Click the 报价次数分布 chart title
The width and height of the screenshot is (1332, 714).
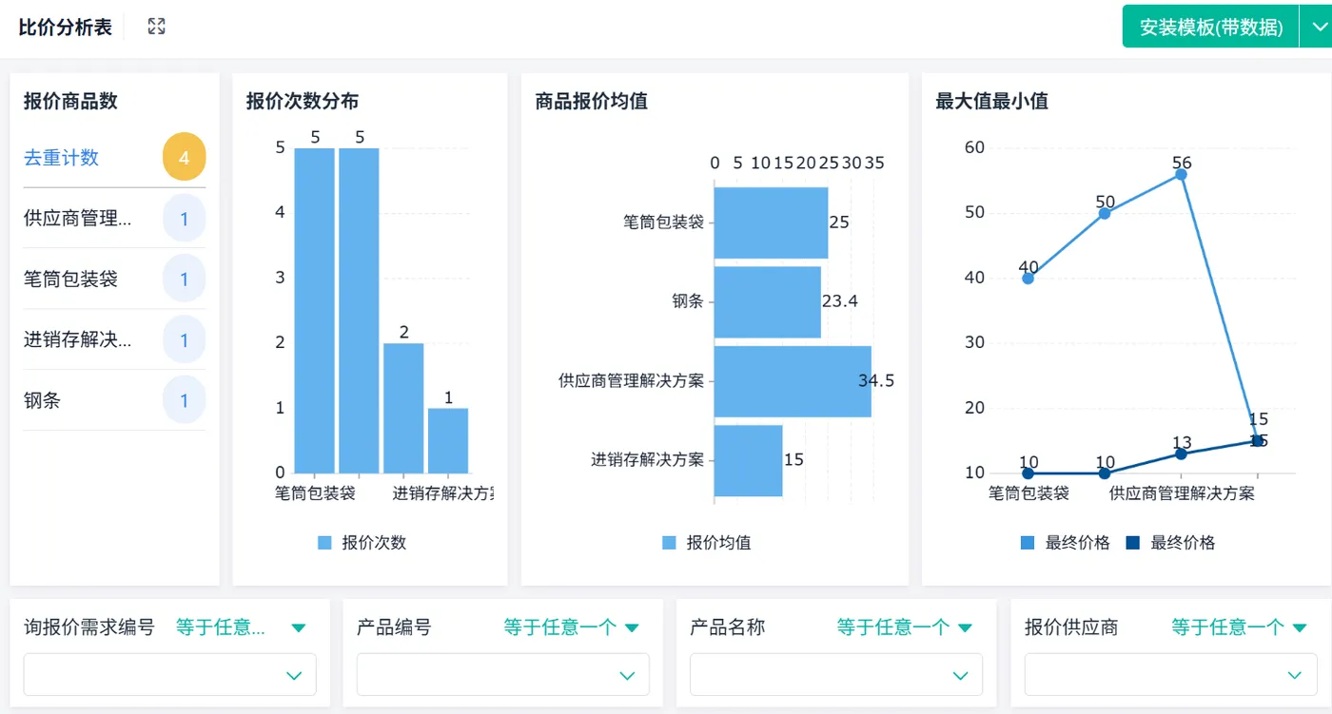(x=303, y=101)
